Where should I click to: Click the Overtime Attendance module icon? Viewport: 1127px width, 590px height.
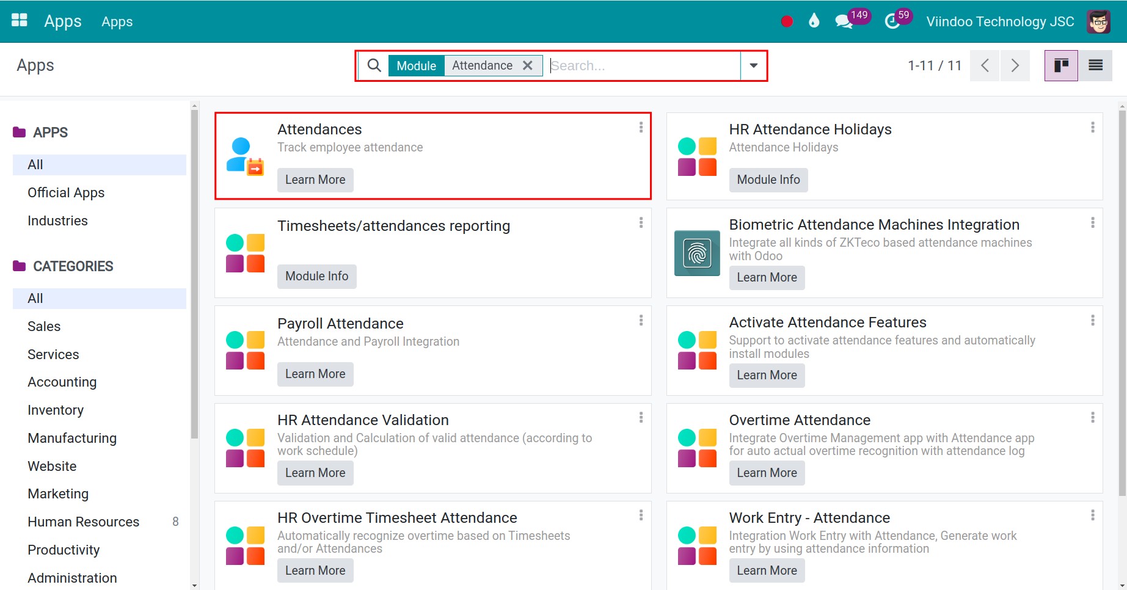[x=697, y=448]
